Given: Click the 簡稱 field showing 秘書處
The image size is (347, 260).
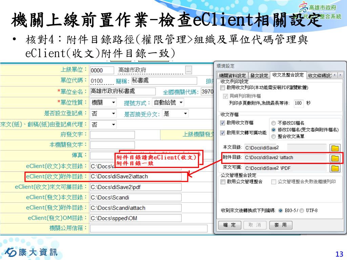Looking at the screenshot, I should coord(164,81).
